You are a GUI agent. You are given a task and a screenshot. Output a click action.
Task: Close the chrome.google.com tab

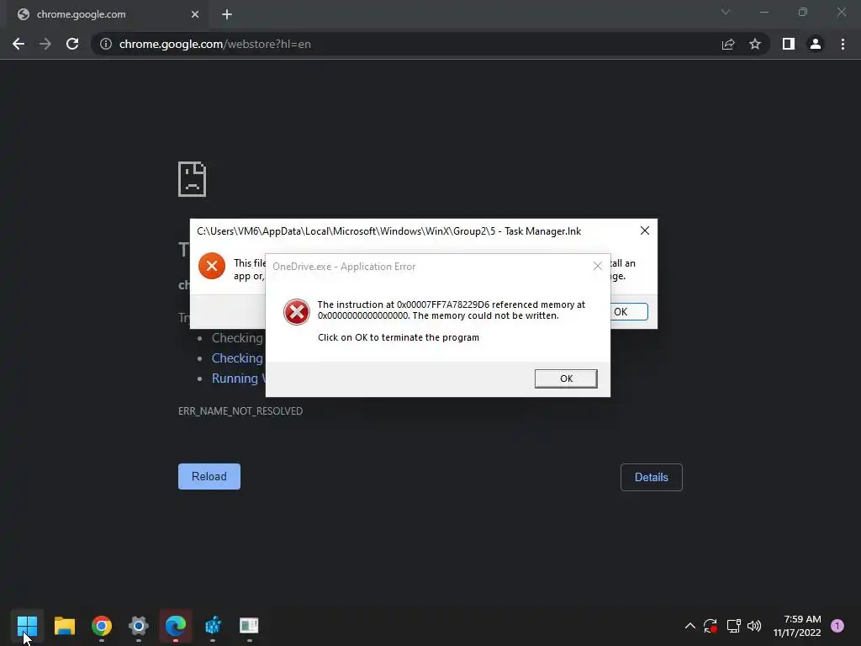(x=195, y=14)
